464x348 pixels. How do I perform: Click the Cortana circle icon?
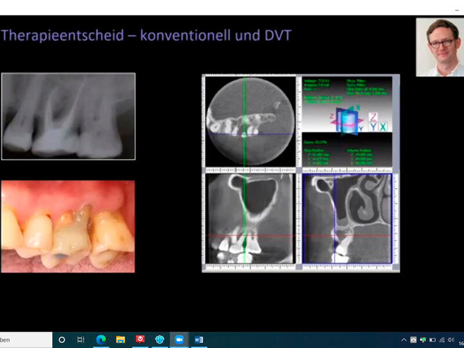click(x=61, y=339)
